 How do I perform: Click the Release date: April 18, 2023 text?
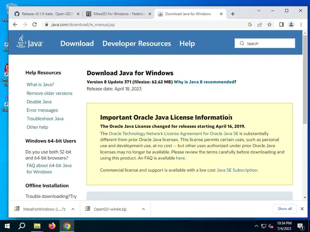114,89
